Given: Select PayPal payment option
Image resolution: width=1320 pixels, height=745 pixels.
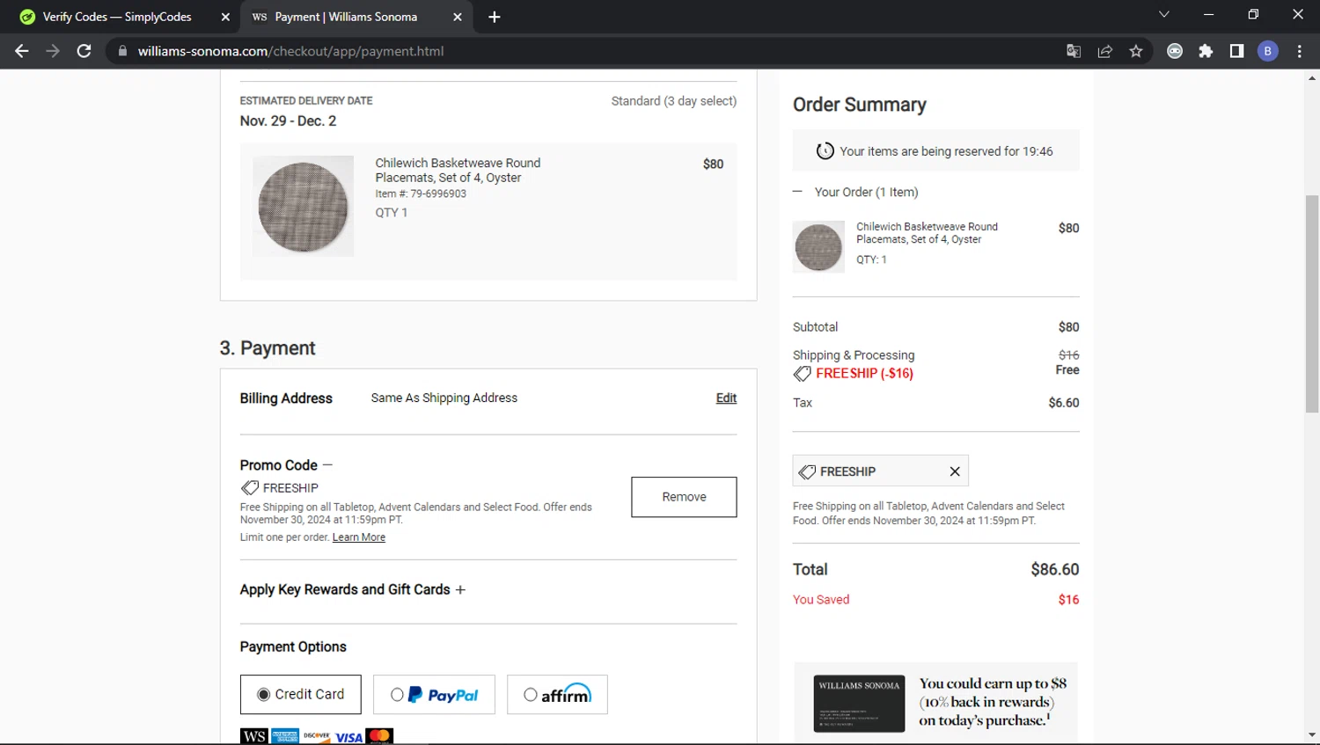Looking at the screenshot, I should 434,695.
